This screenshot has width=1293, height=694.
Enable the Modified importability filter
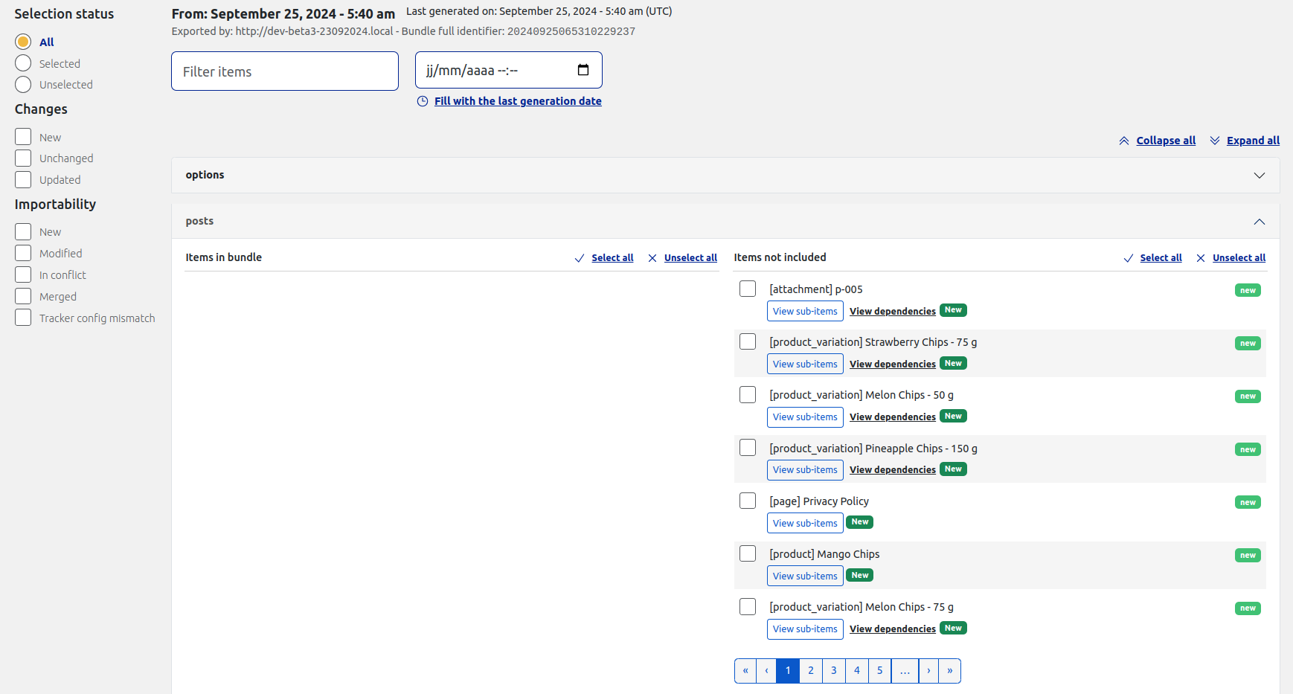pos(23,253)
